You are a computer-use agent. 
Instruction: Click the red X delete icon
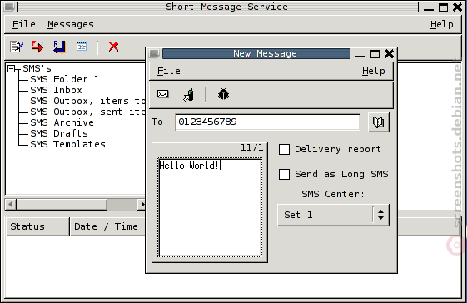click(x=113, y=47)
